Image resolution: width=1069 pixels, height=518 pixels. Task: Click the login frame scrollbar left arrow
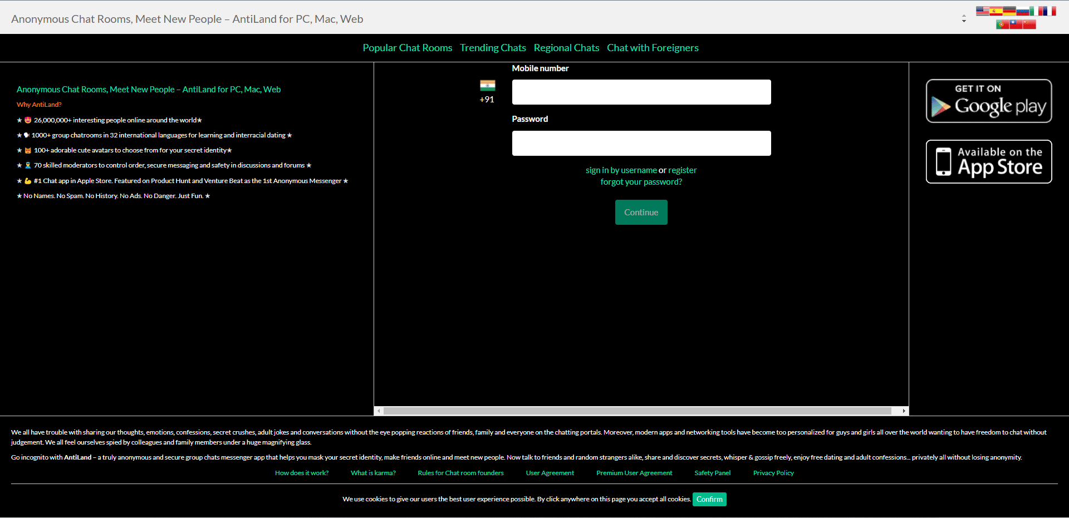coord(379,411)
